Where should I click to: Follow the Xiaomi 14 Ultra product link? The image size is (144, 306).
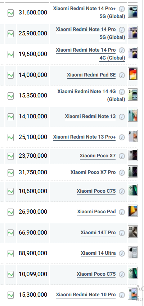[x=98, y=253]
